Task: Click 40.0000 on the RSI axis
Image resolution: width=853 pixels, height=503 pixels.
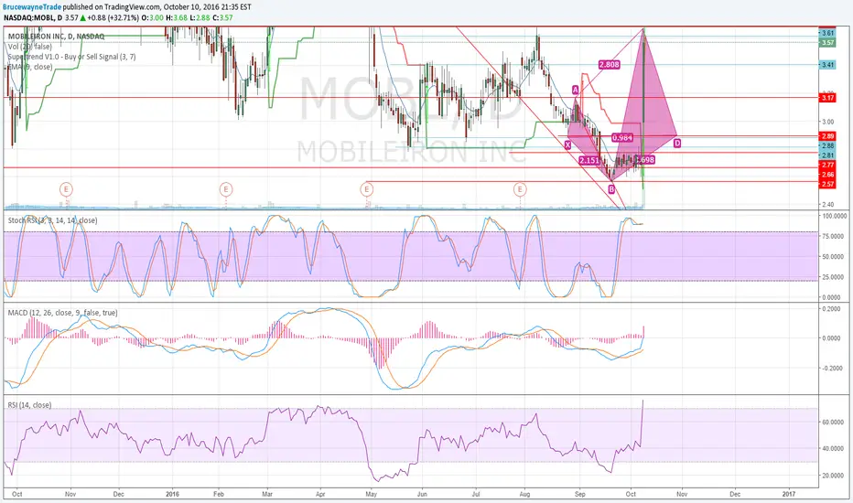Action: click(x=836, y=449)
